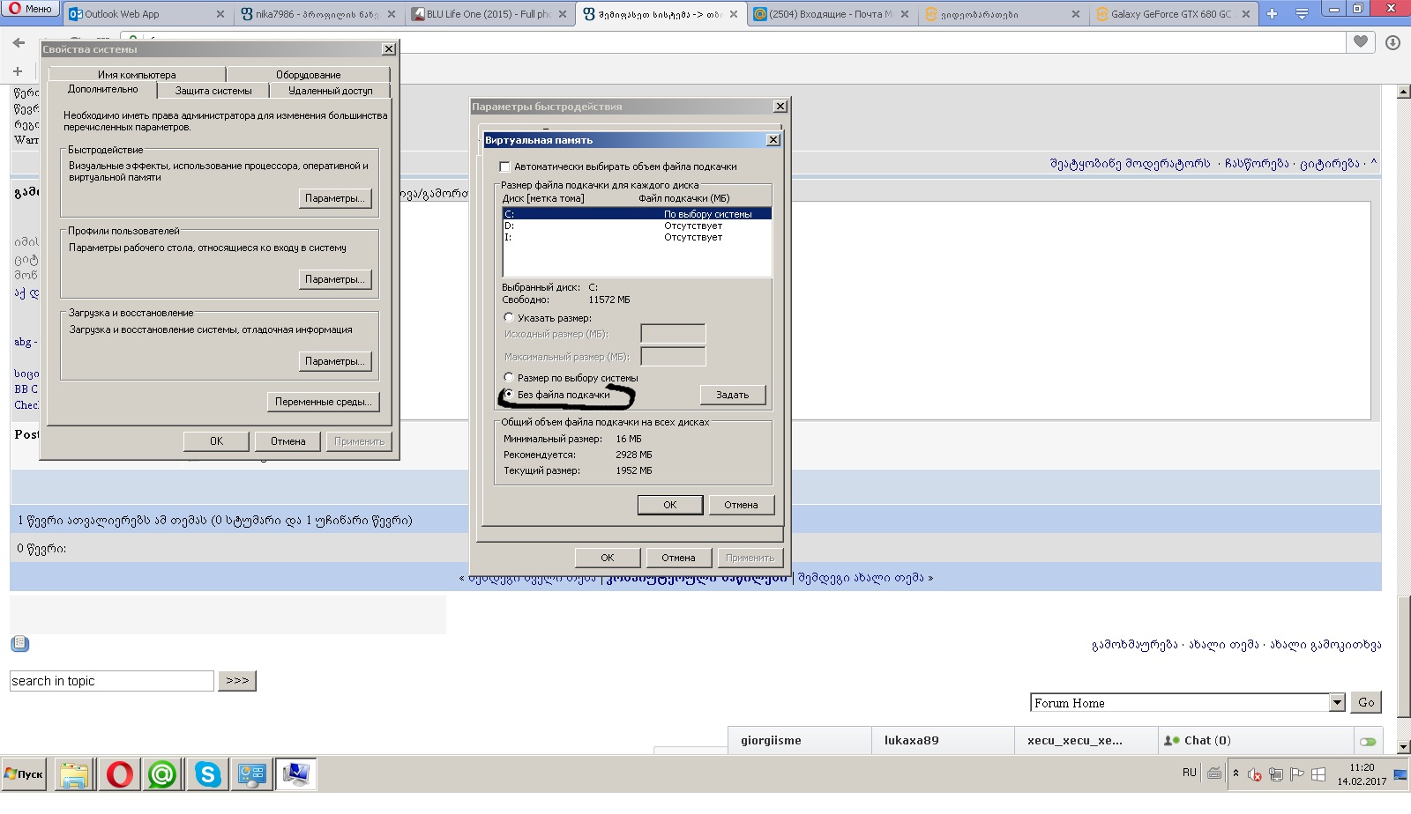Click the >>> search button
This screenshot has width=1411, height=814.
(237, 681)
